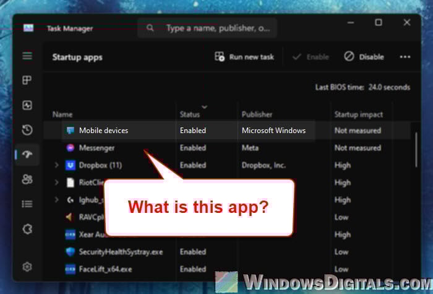Click the Task Manager app icon

pyautogui.click(x=28, y=28)
